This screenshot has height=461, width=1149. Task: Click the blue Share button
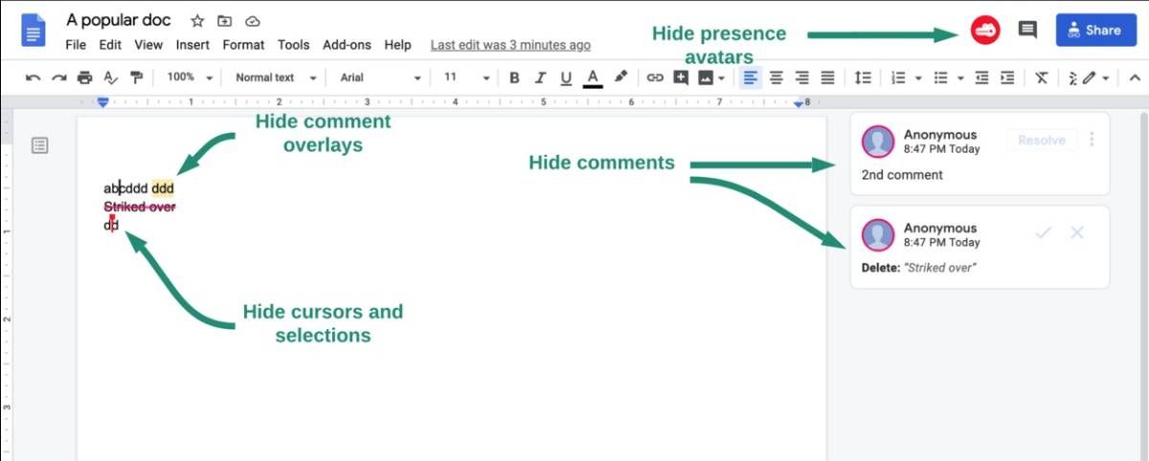(1094, 30)
